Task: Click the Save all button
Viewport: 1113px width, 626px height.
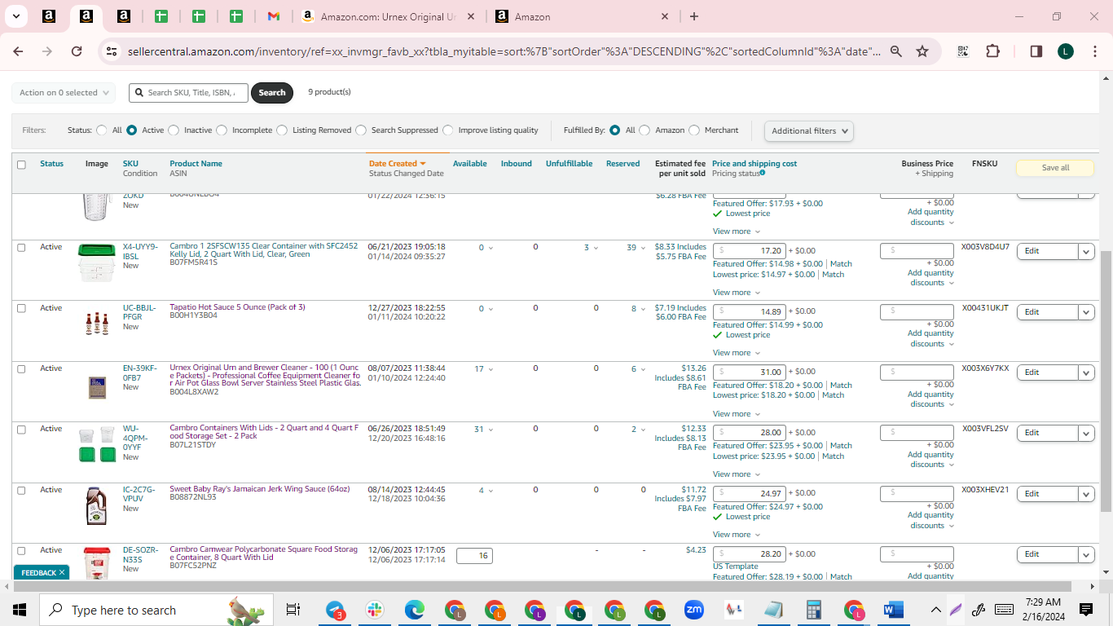Action: point(1055,168)
